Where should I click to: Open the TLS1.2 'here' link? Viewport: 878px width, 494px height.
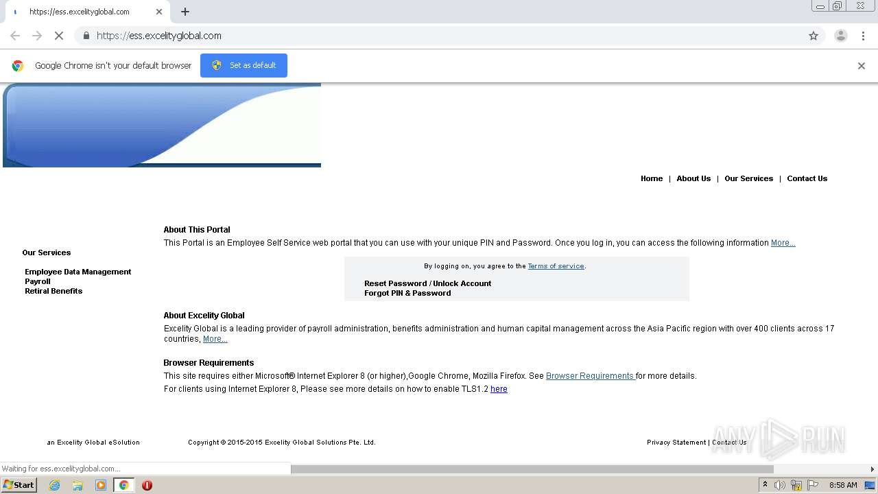[499, 389]
